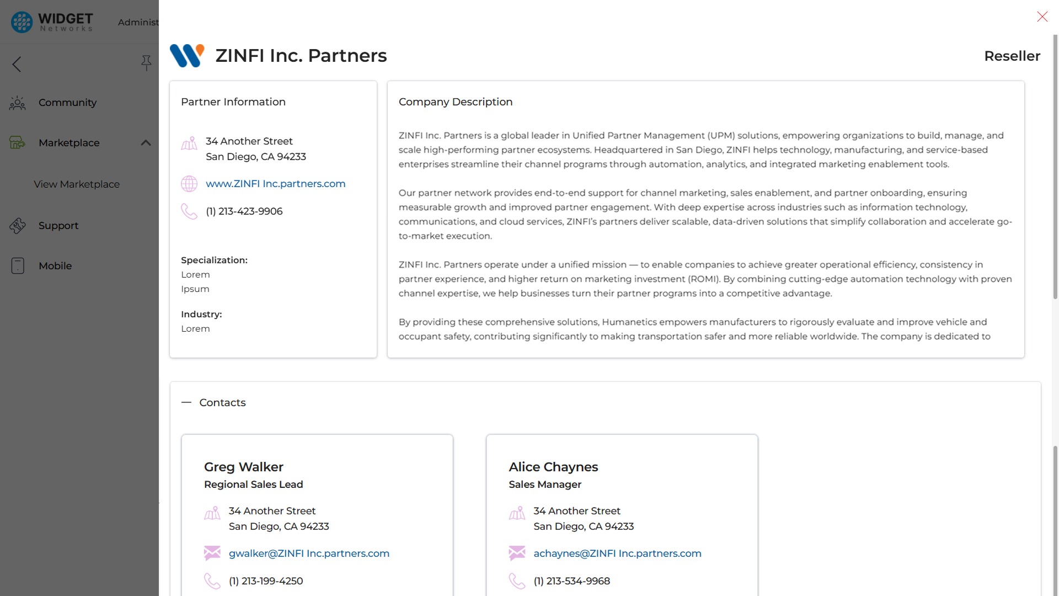The height and width of the screenshot is (596, 1059).
Task: Select the Community icon in the sidebar
Action: 17,103
